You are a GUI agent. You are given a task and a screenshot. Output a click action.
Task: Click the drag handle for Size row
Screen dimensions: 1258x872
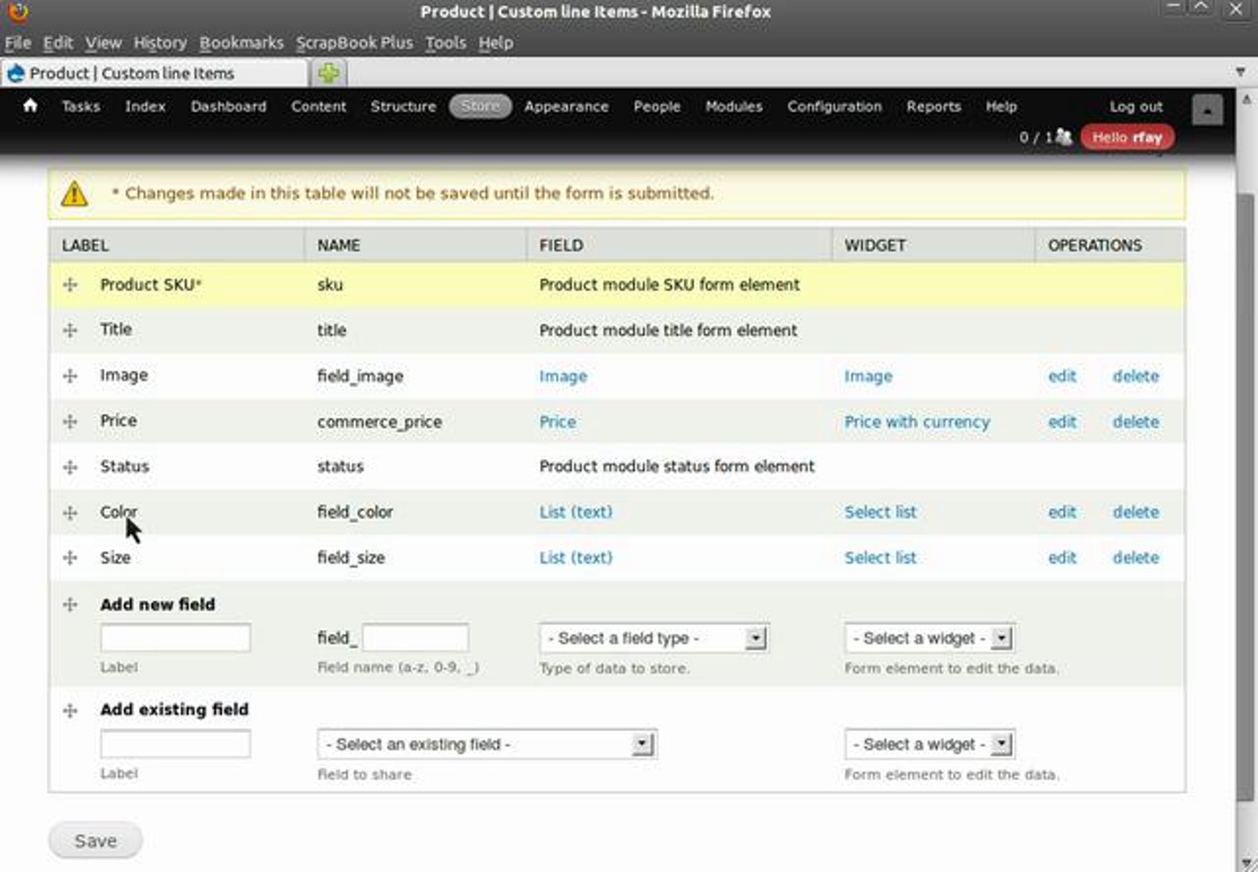70,558
